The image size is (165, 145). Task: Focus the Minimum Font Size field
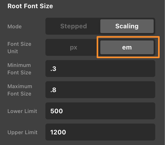point(100,69)
